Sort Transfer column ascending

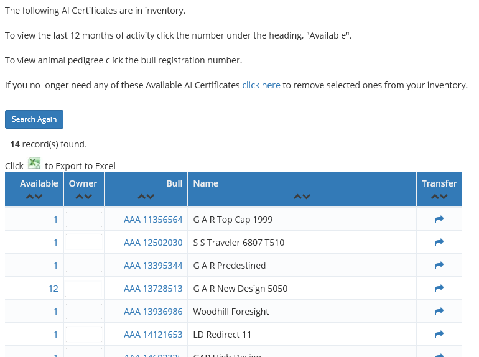tap(435, 197)
